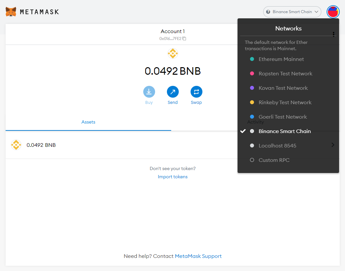
Task: Expand the network dropdown chevron arrow
Action: (x=316, y=12)
